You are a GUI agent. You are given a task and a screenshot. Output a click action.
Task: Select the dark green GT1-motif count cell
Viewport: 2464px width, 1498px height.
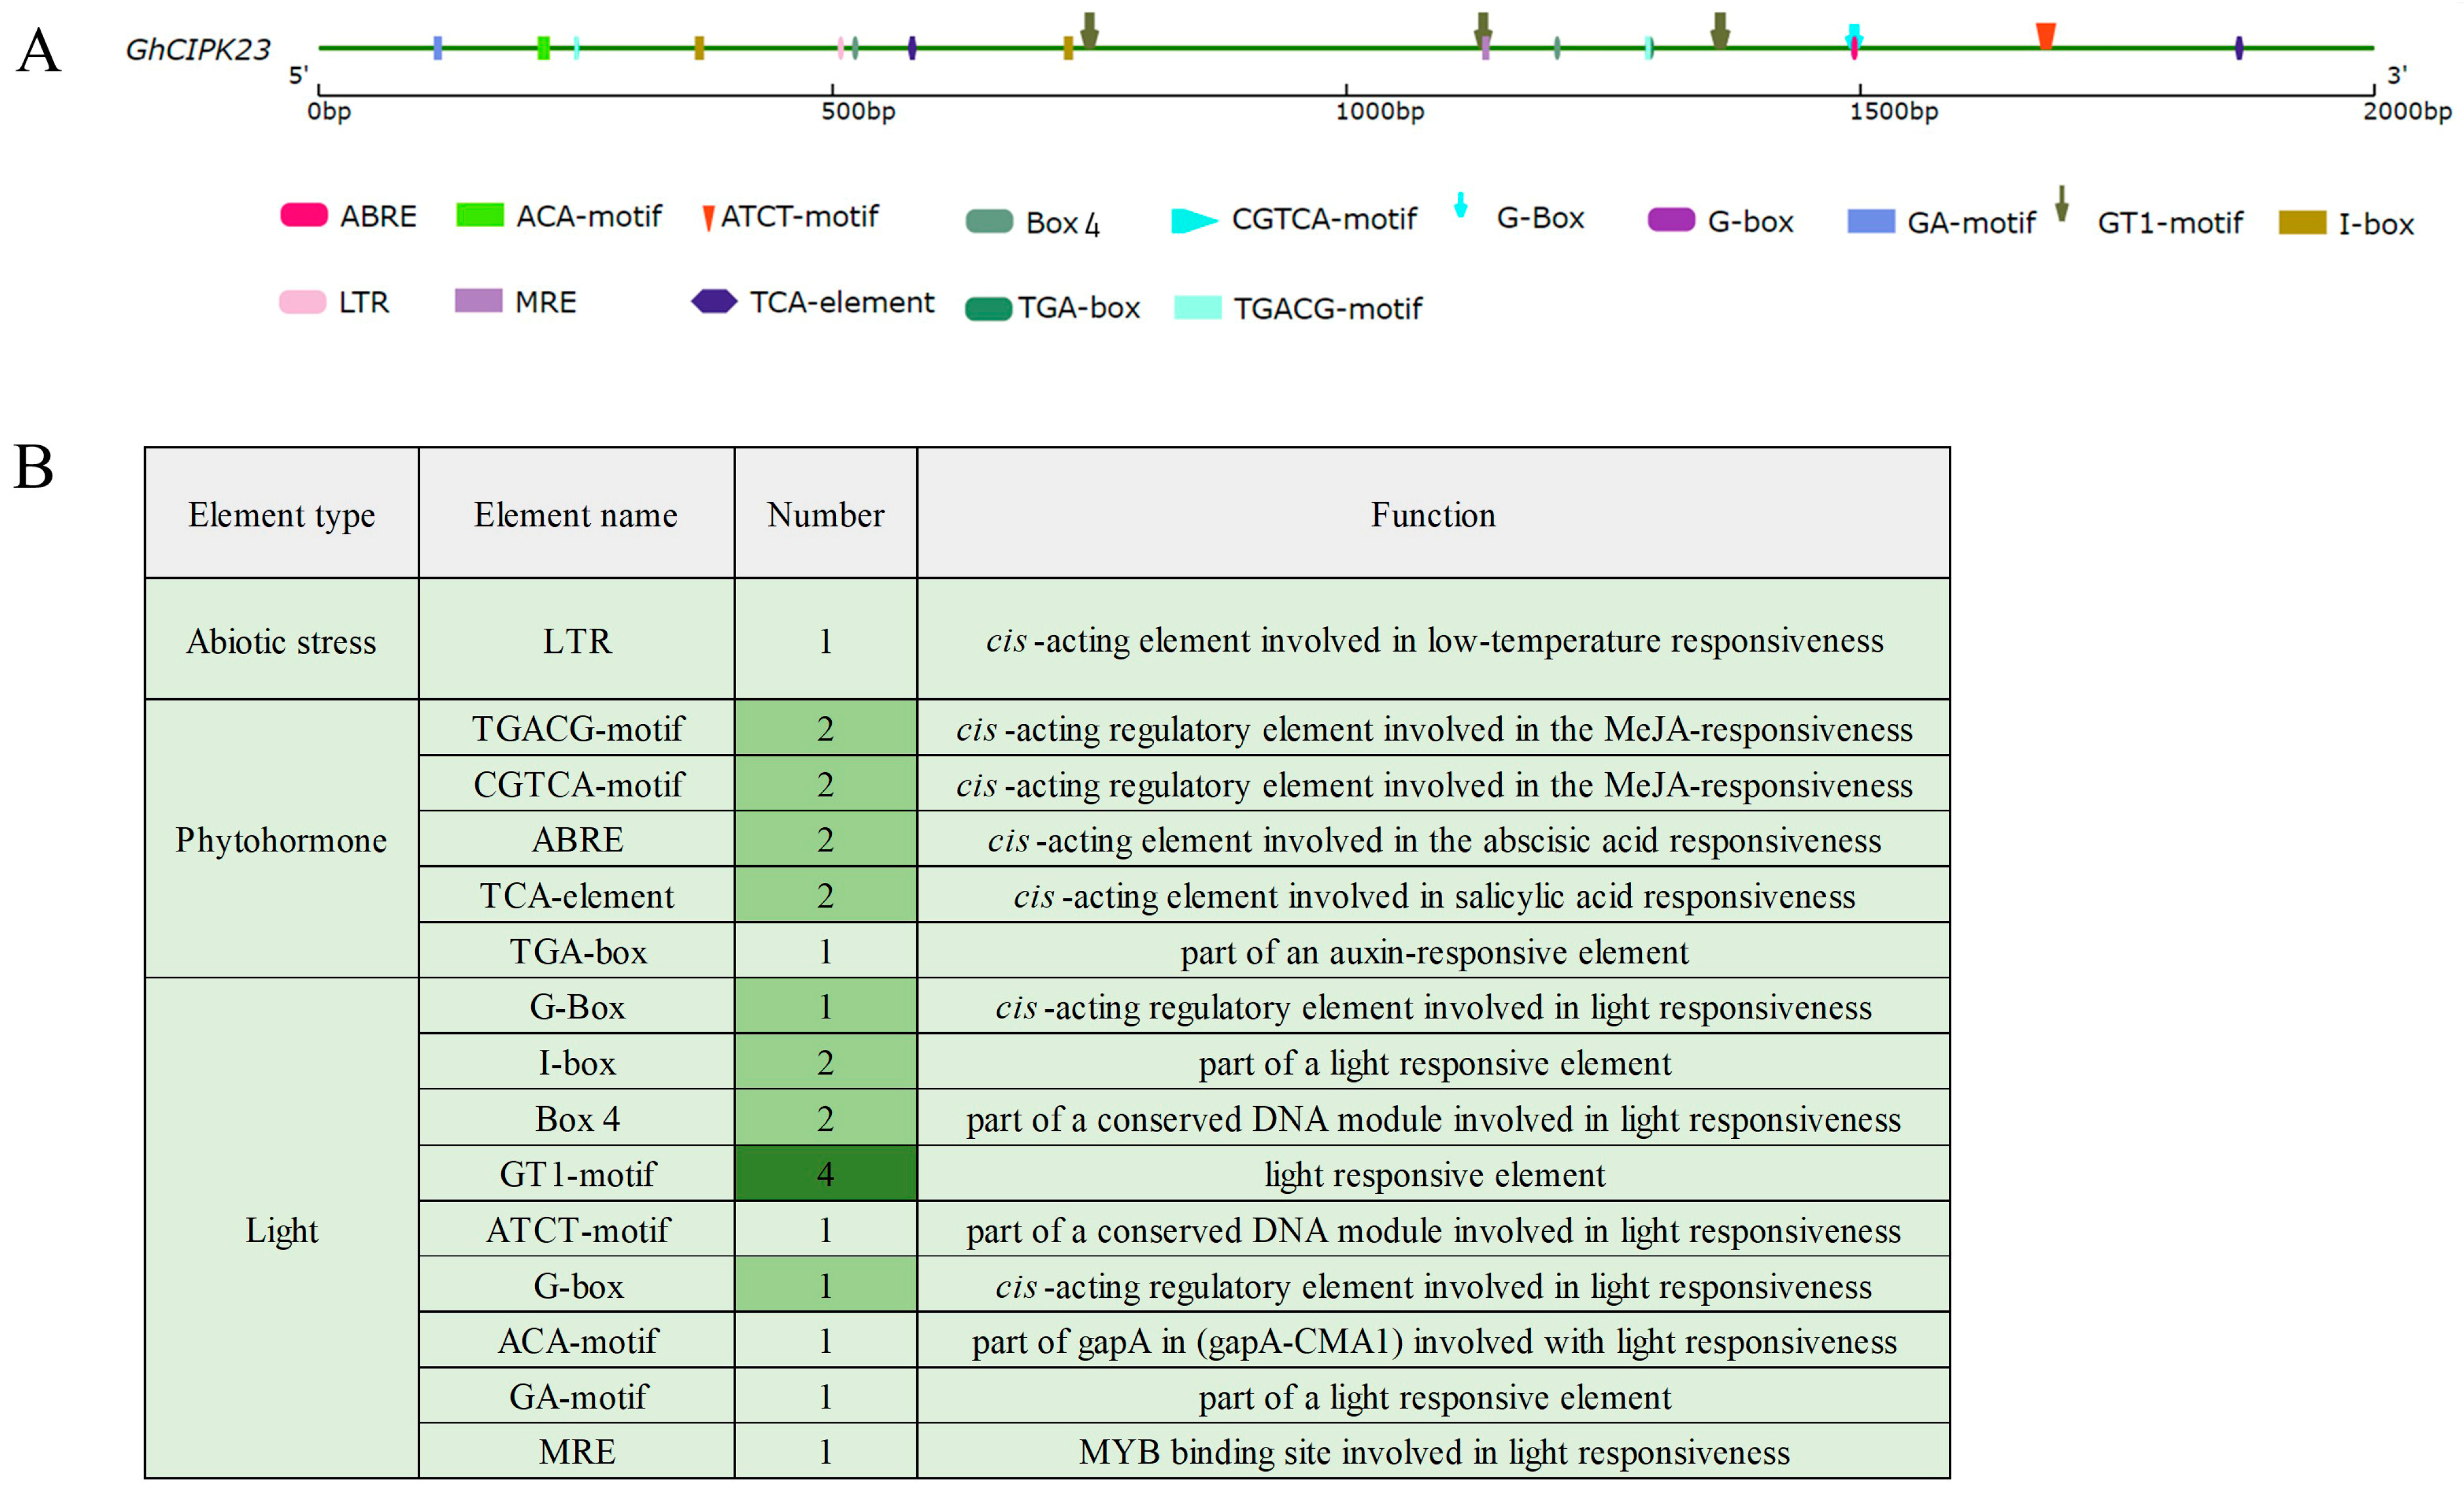(825, 1173)
